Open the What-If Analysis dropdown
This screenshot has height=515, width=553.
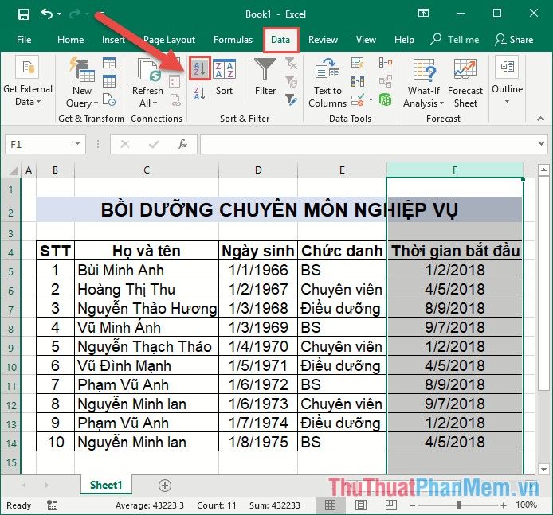coord(424,83)
